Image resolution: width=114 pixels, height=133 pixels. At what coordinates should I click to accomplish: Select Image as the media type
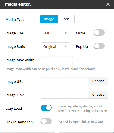point(49,19)
